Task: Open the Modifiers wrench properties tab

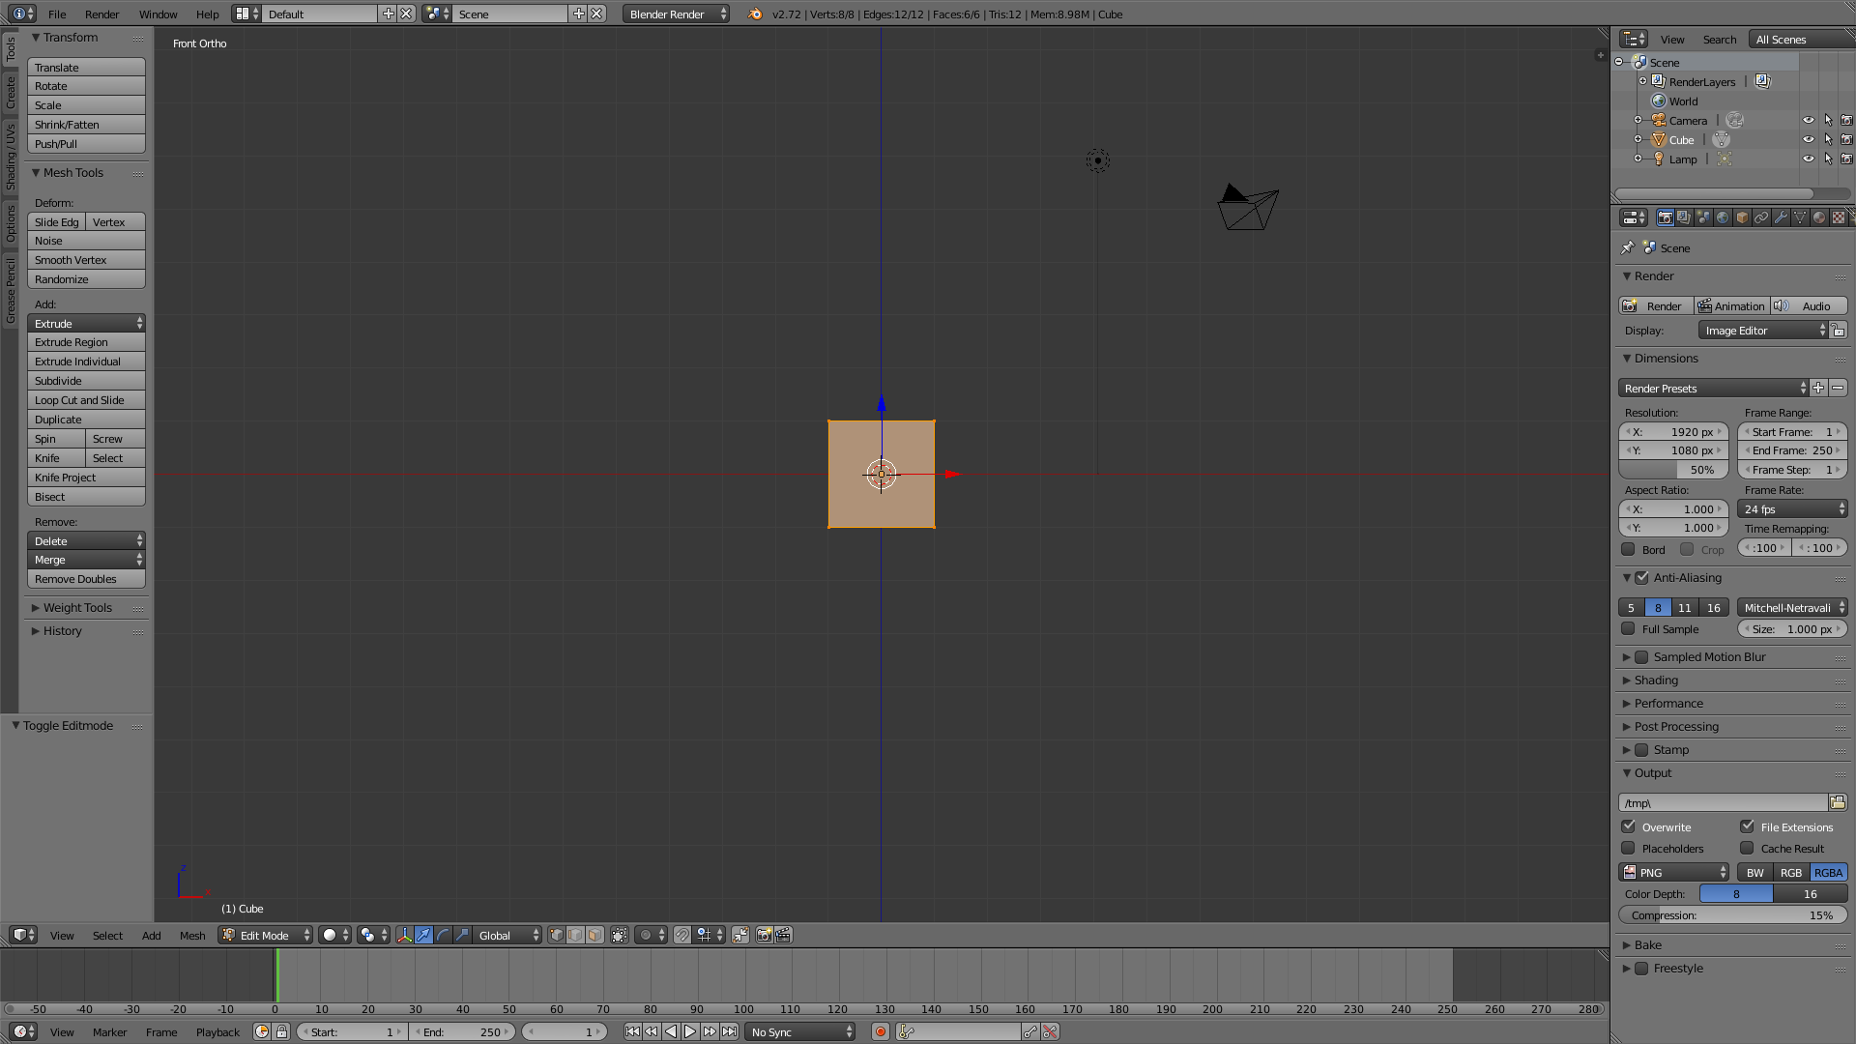Action: tap(1781, 217)
